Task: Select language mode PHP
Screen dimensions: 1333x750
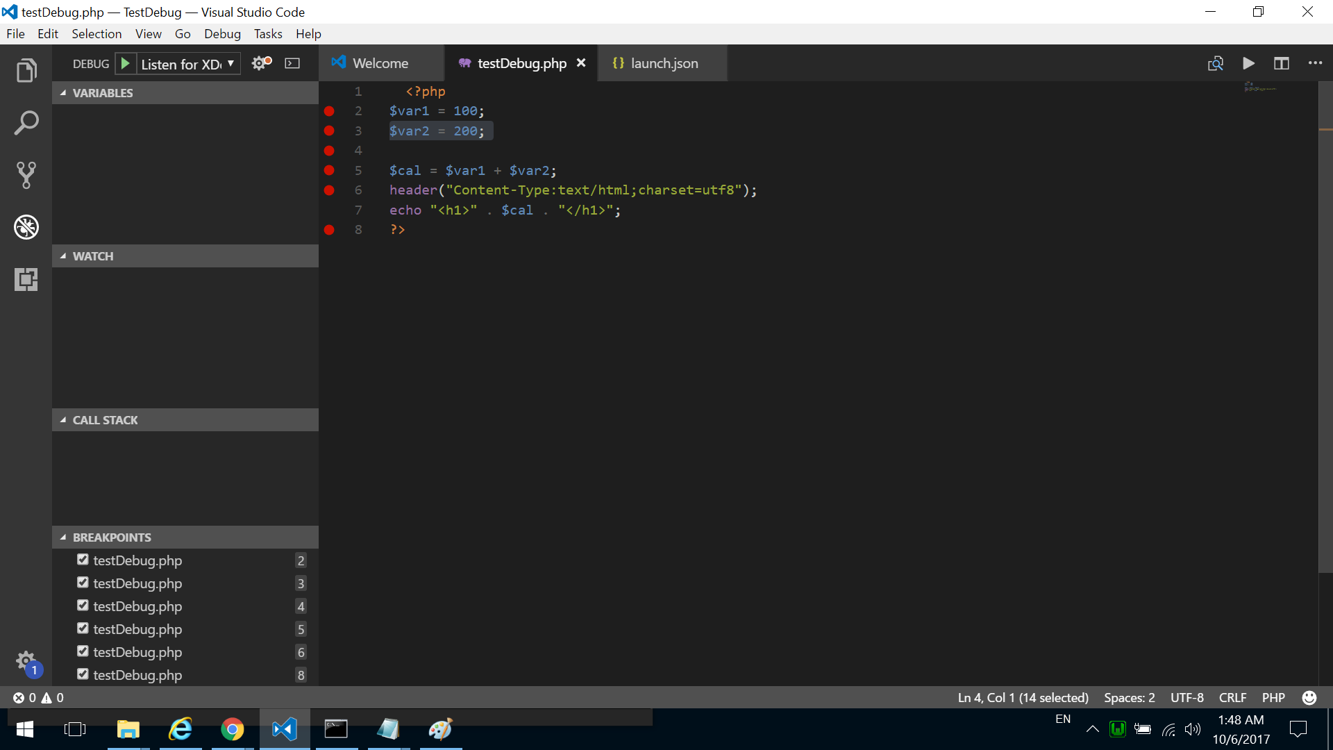Action: [1273, 698]
